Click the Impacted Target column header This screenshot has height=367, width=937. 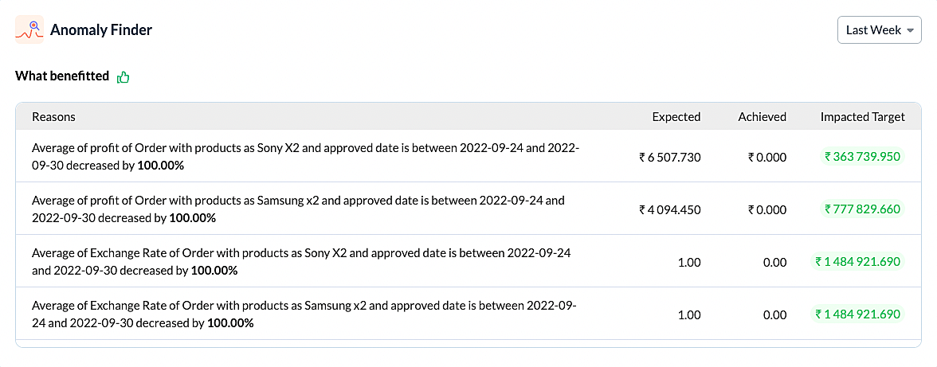click(x=862, y=117)
